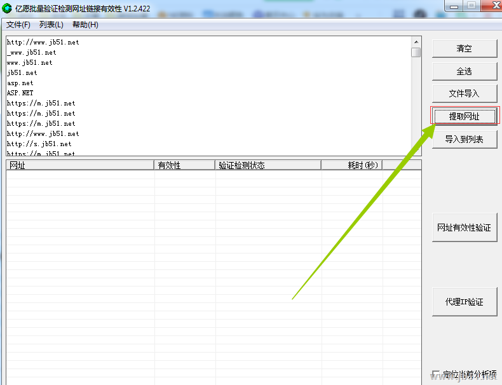Click the highlighted 提取网址 button

(x=464, y=116)
